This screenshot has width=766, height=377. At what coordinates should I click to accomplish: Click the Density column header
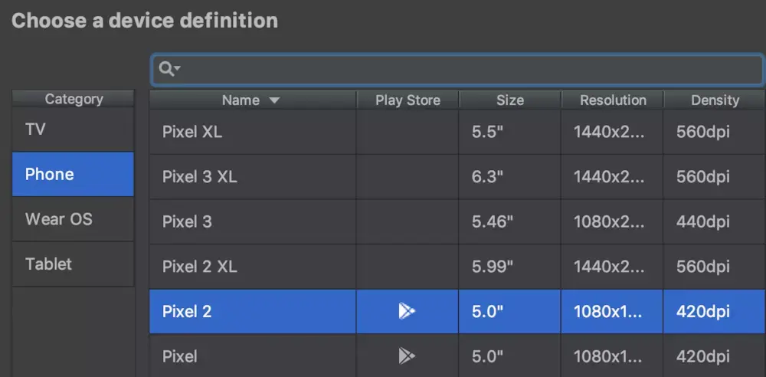714,100
